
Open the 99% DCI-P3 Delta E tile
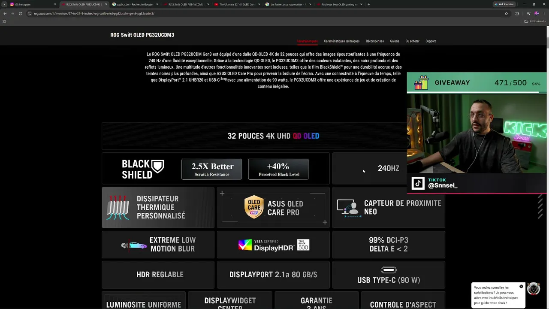point(389,245)
